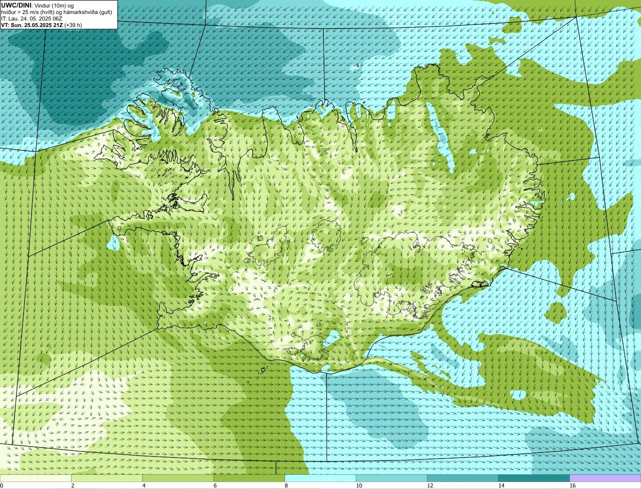
Task: Click the 'UWC/DINI' title text
Action: click(17, 5)
